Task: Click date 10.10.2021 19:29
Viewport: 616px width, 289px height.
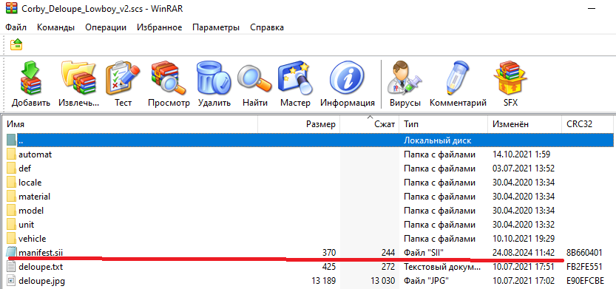Action: [x=524, y=239]
